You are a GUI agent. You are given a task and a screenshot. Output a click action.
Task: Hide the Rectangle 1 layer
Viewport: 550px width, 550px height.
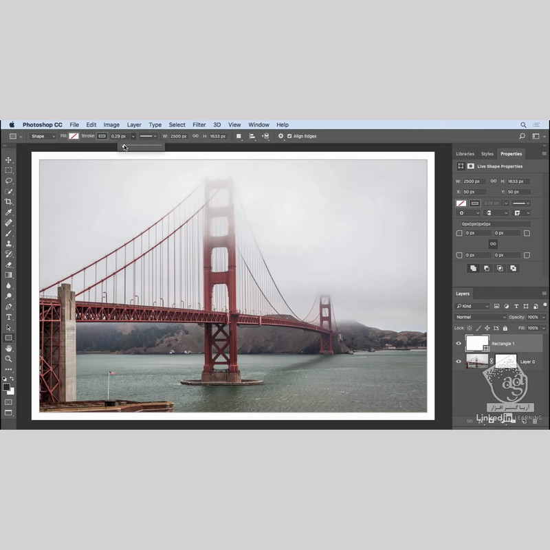[x=459, y=344]
